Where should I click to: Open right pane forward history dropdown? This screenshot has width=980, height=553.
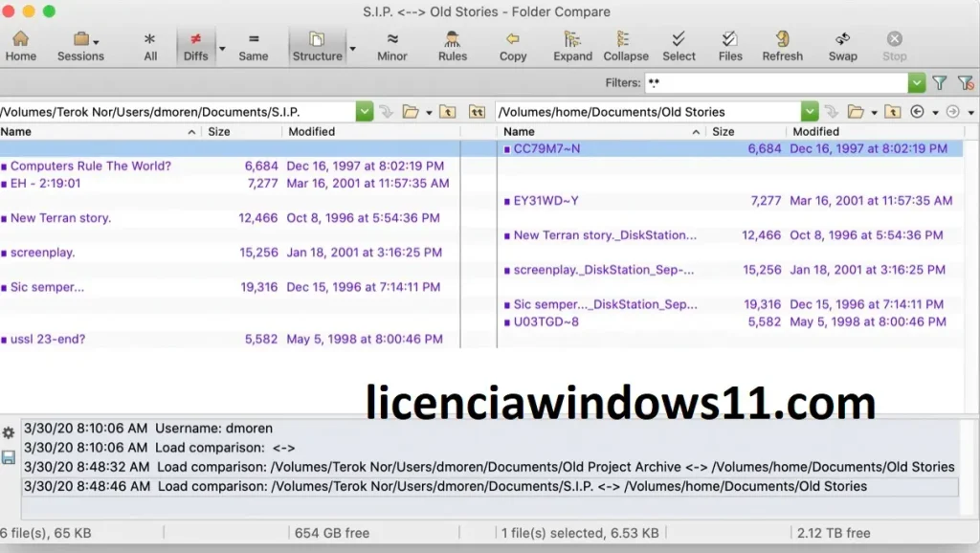click(x=970, y=113)
